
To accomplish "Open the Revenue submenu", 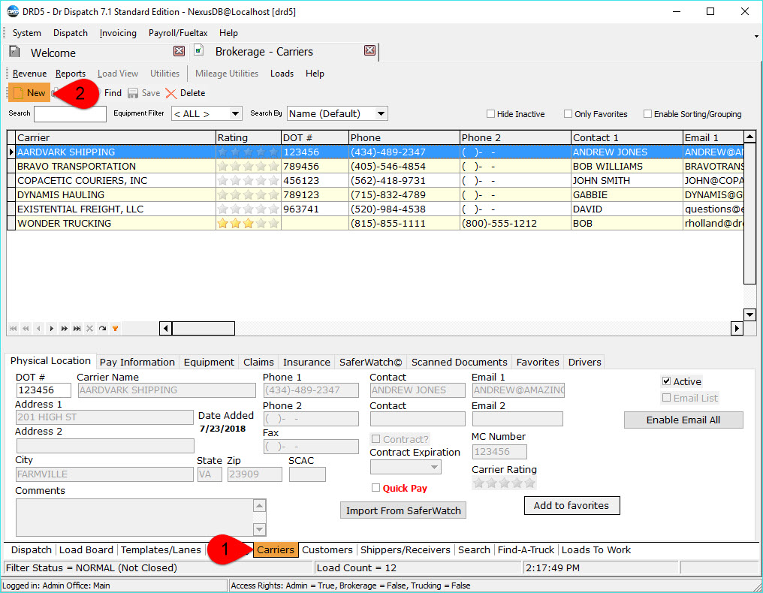I will click(30, 74).
